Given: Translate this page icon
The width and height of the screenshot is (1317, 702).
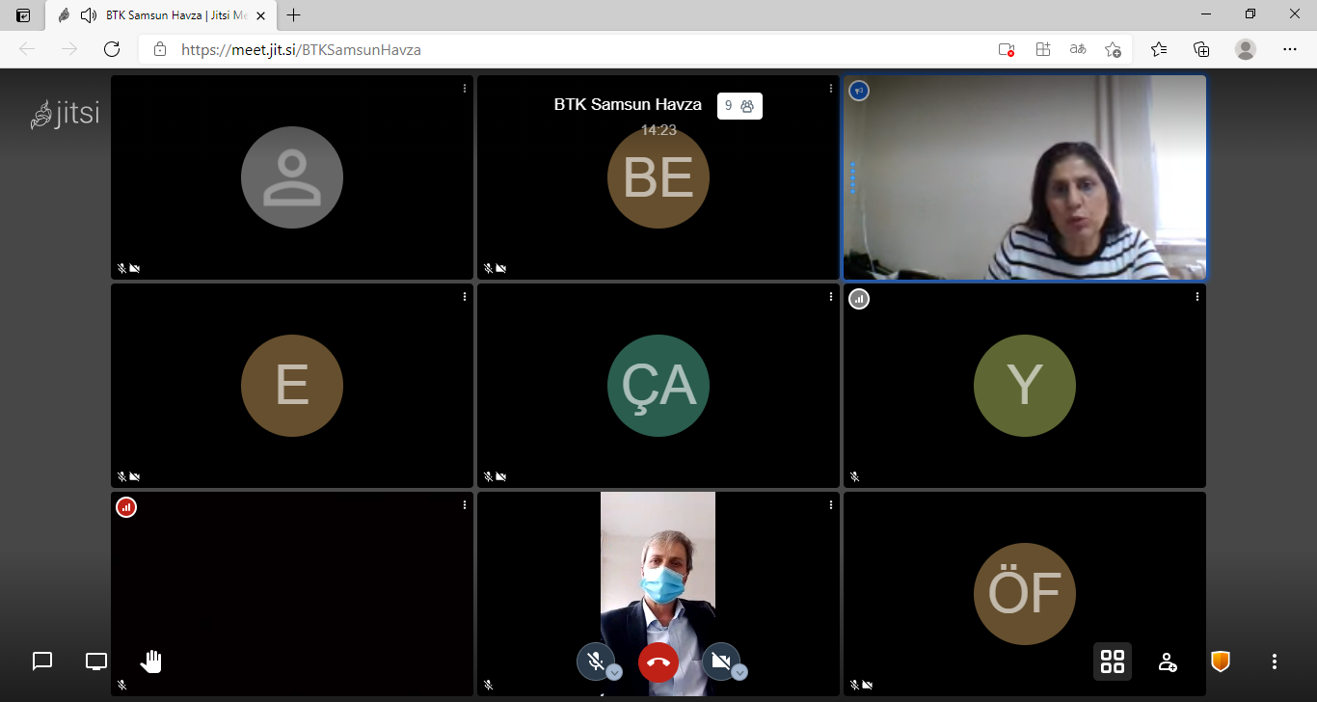Looking at the screenshot, I should pos(1078,49).
